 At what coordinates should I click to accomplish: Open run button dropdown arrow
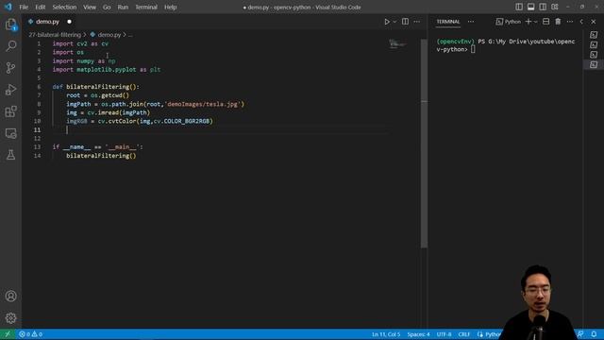point(394,22)
